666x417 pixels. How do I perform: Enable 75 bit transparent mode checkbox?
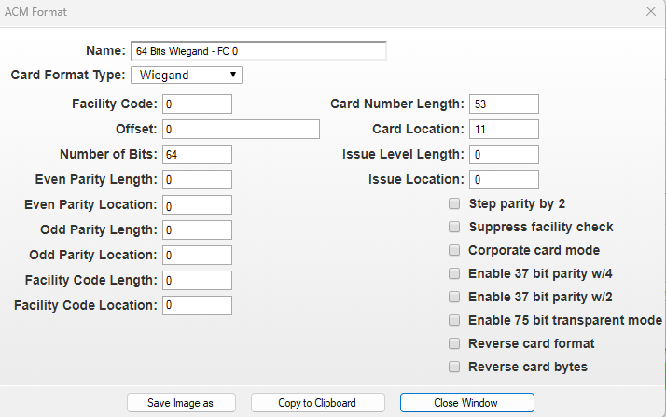point(454,320)
